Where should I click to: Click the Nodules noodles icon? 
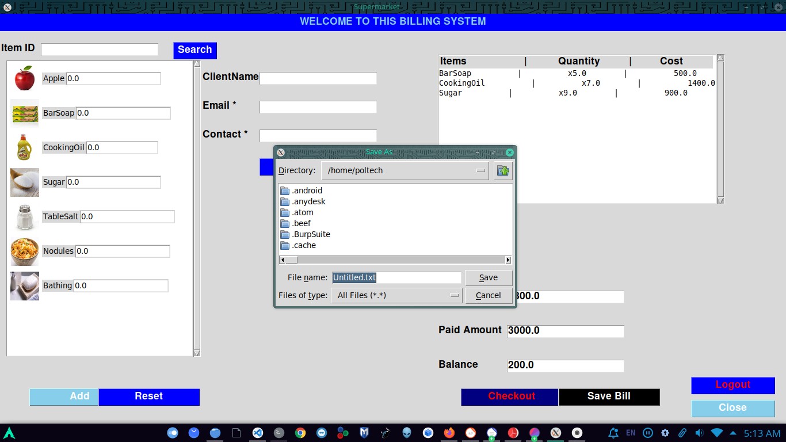click(x=24, y=251)
